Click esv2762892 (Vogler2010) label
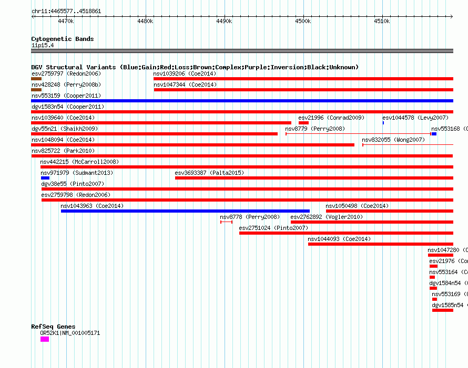 point(327,217)
